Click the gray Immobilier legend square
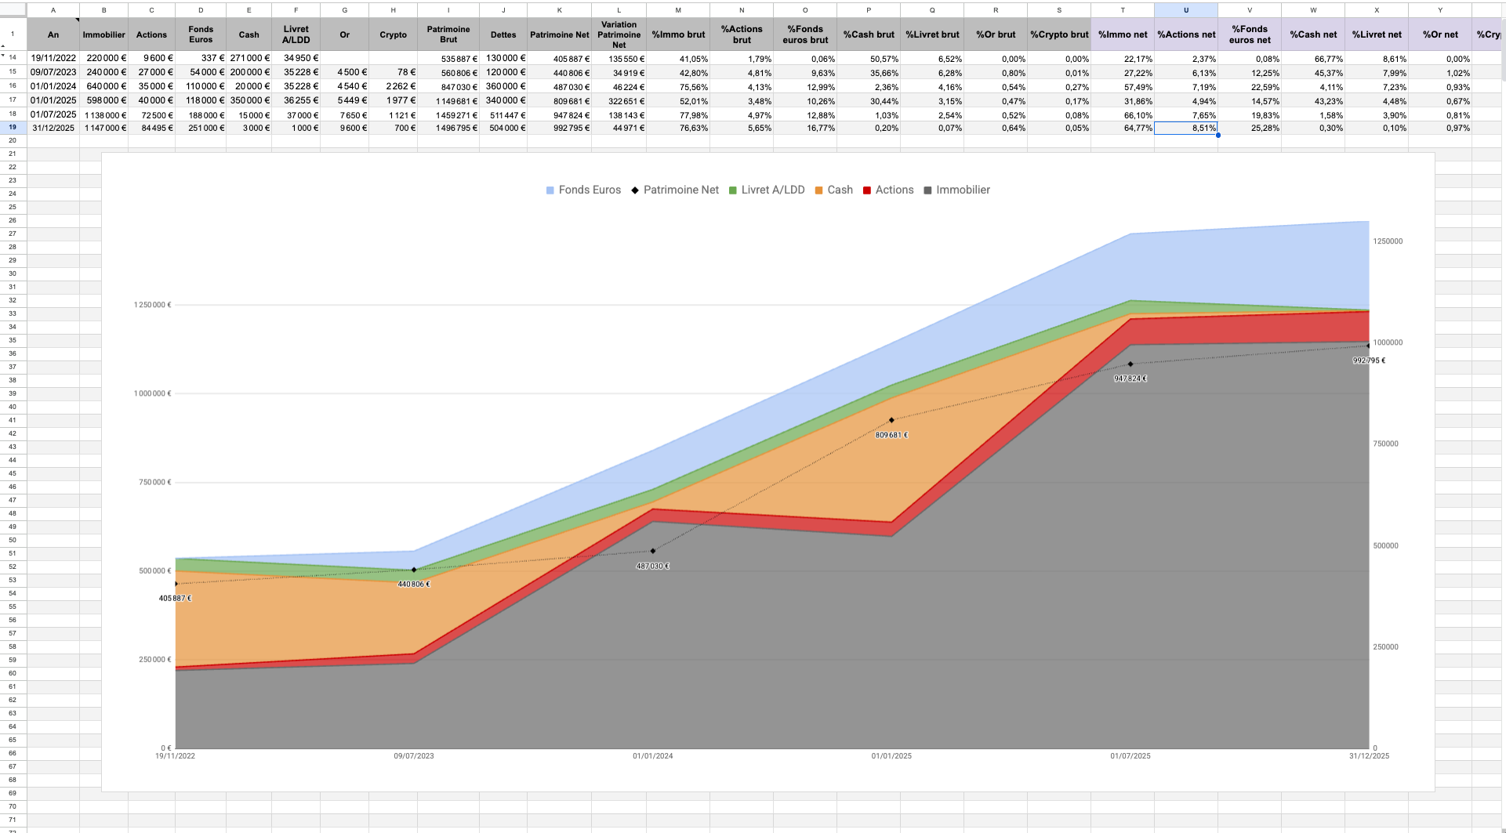1506x833 pixels. coord(928,190)
